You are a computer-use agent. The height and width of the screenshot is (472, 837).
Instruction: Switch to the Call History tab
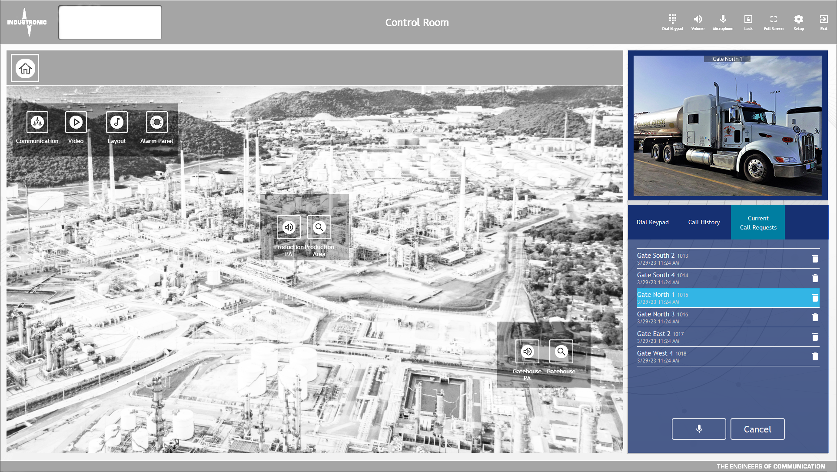704,222
